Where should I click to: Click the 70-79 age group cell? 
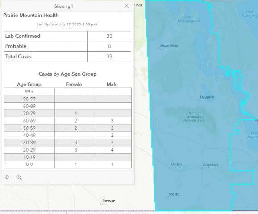pyautogui.click(x=29, y=113)
